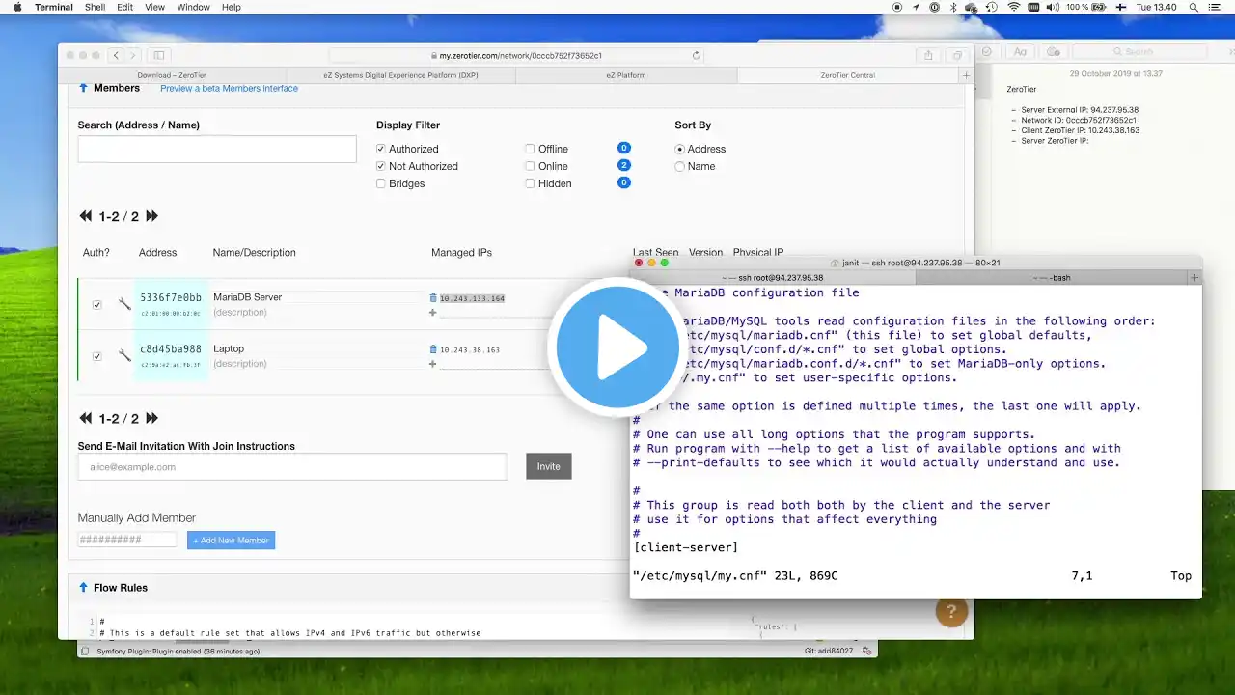
Task: Delete managed IP 10.243.133.164 trash icon
Action: (x=433, y=298)
